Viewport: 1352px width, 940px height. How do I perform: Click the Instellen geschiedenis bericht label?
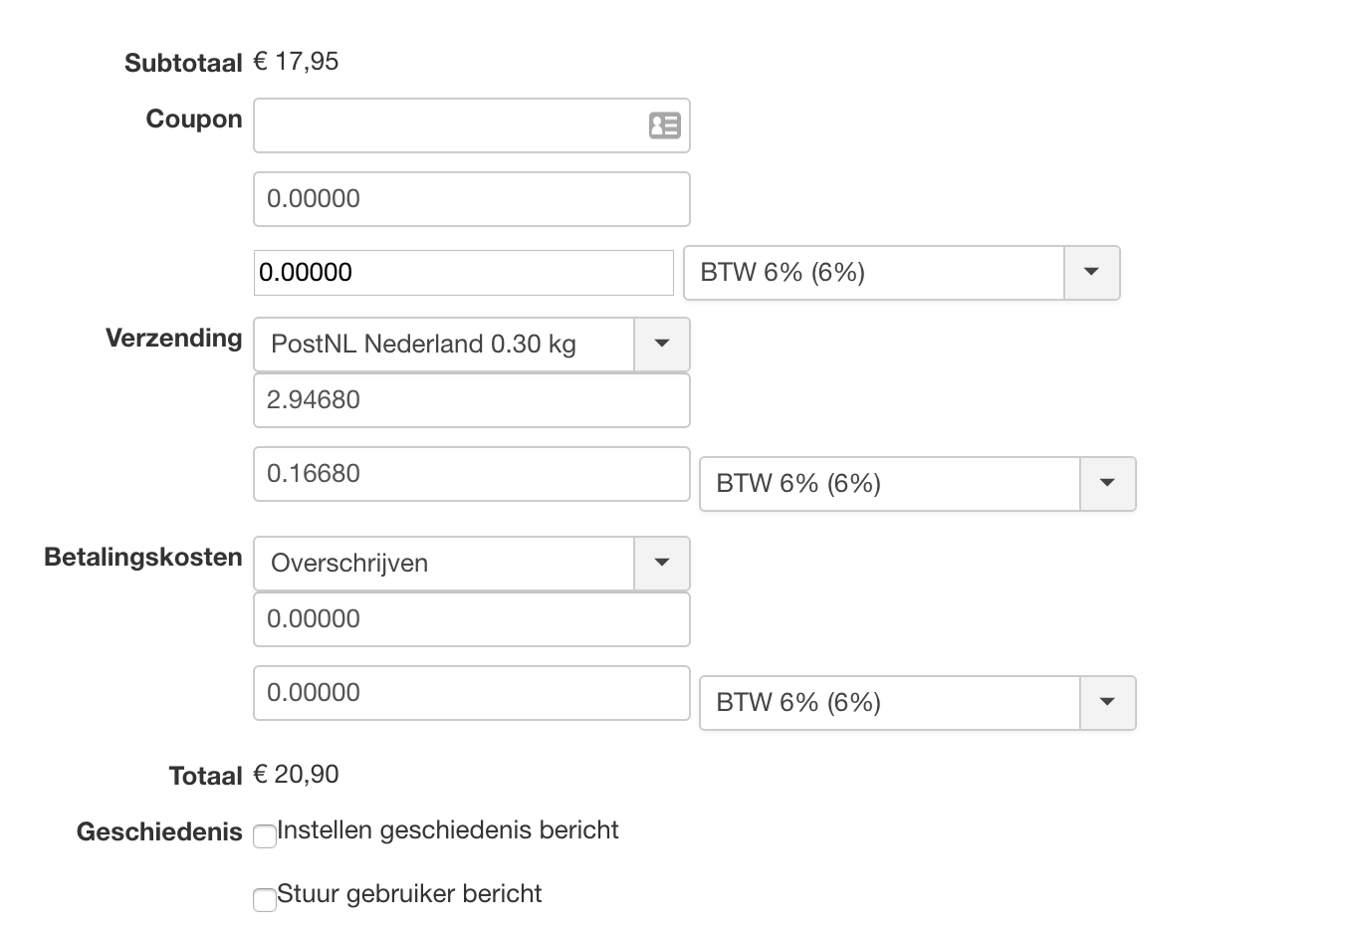[x=448, y=830]
